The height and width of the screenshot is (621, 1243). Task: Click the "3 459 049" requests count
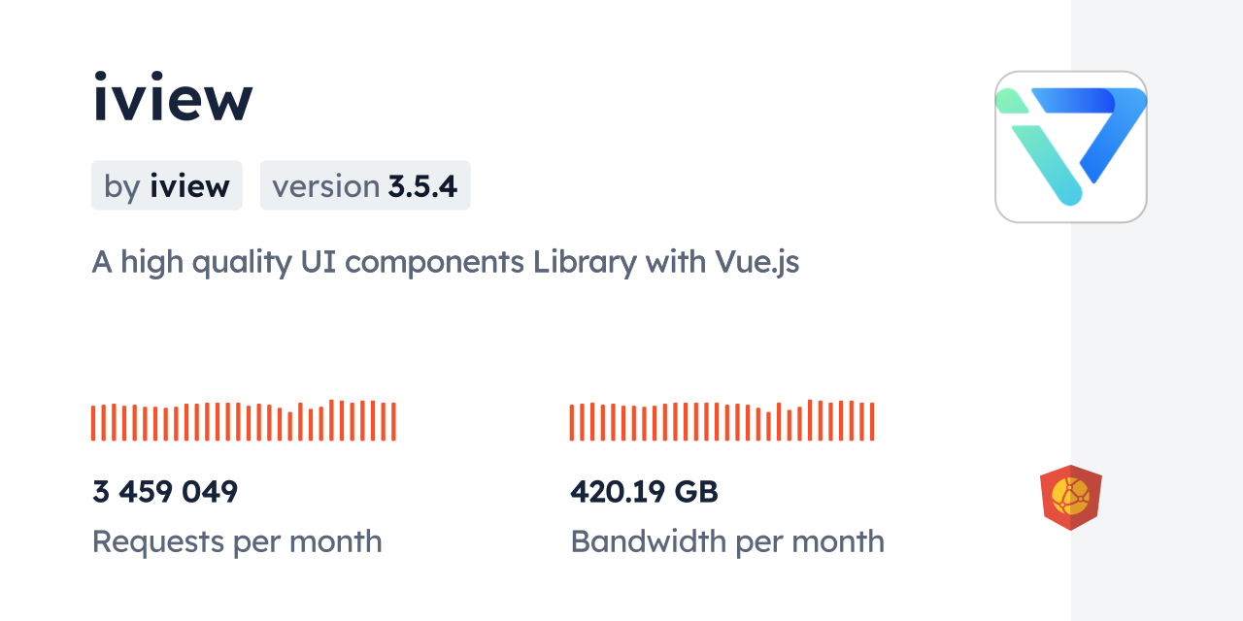(x=165, y=492)
